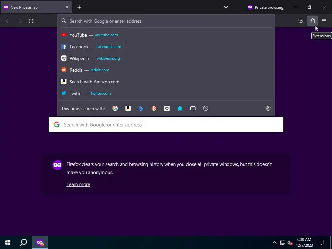Search this time with Wikipedia icon
This screenshot has width=332, height=249.
click(167, 108)
